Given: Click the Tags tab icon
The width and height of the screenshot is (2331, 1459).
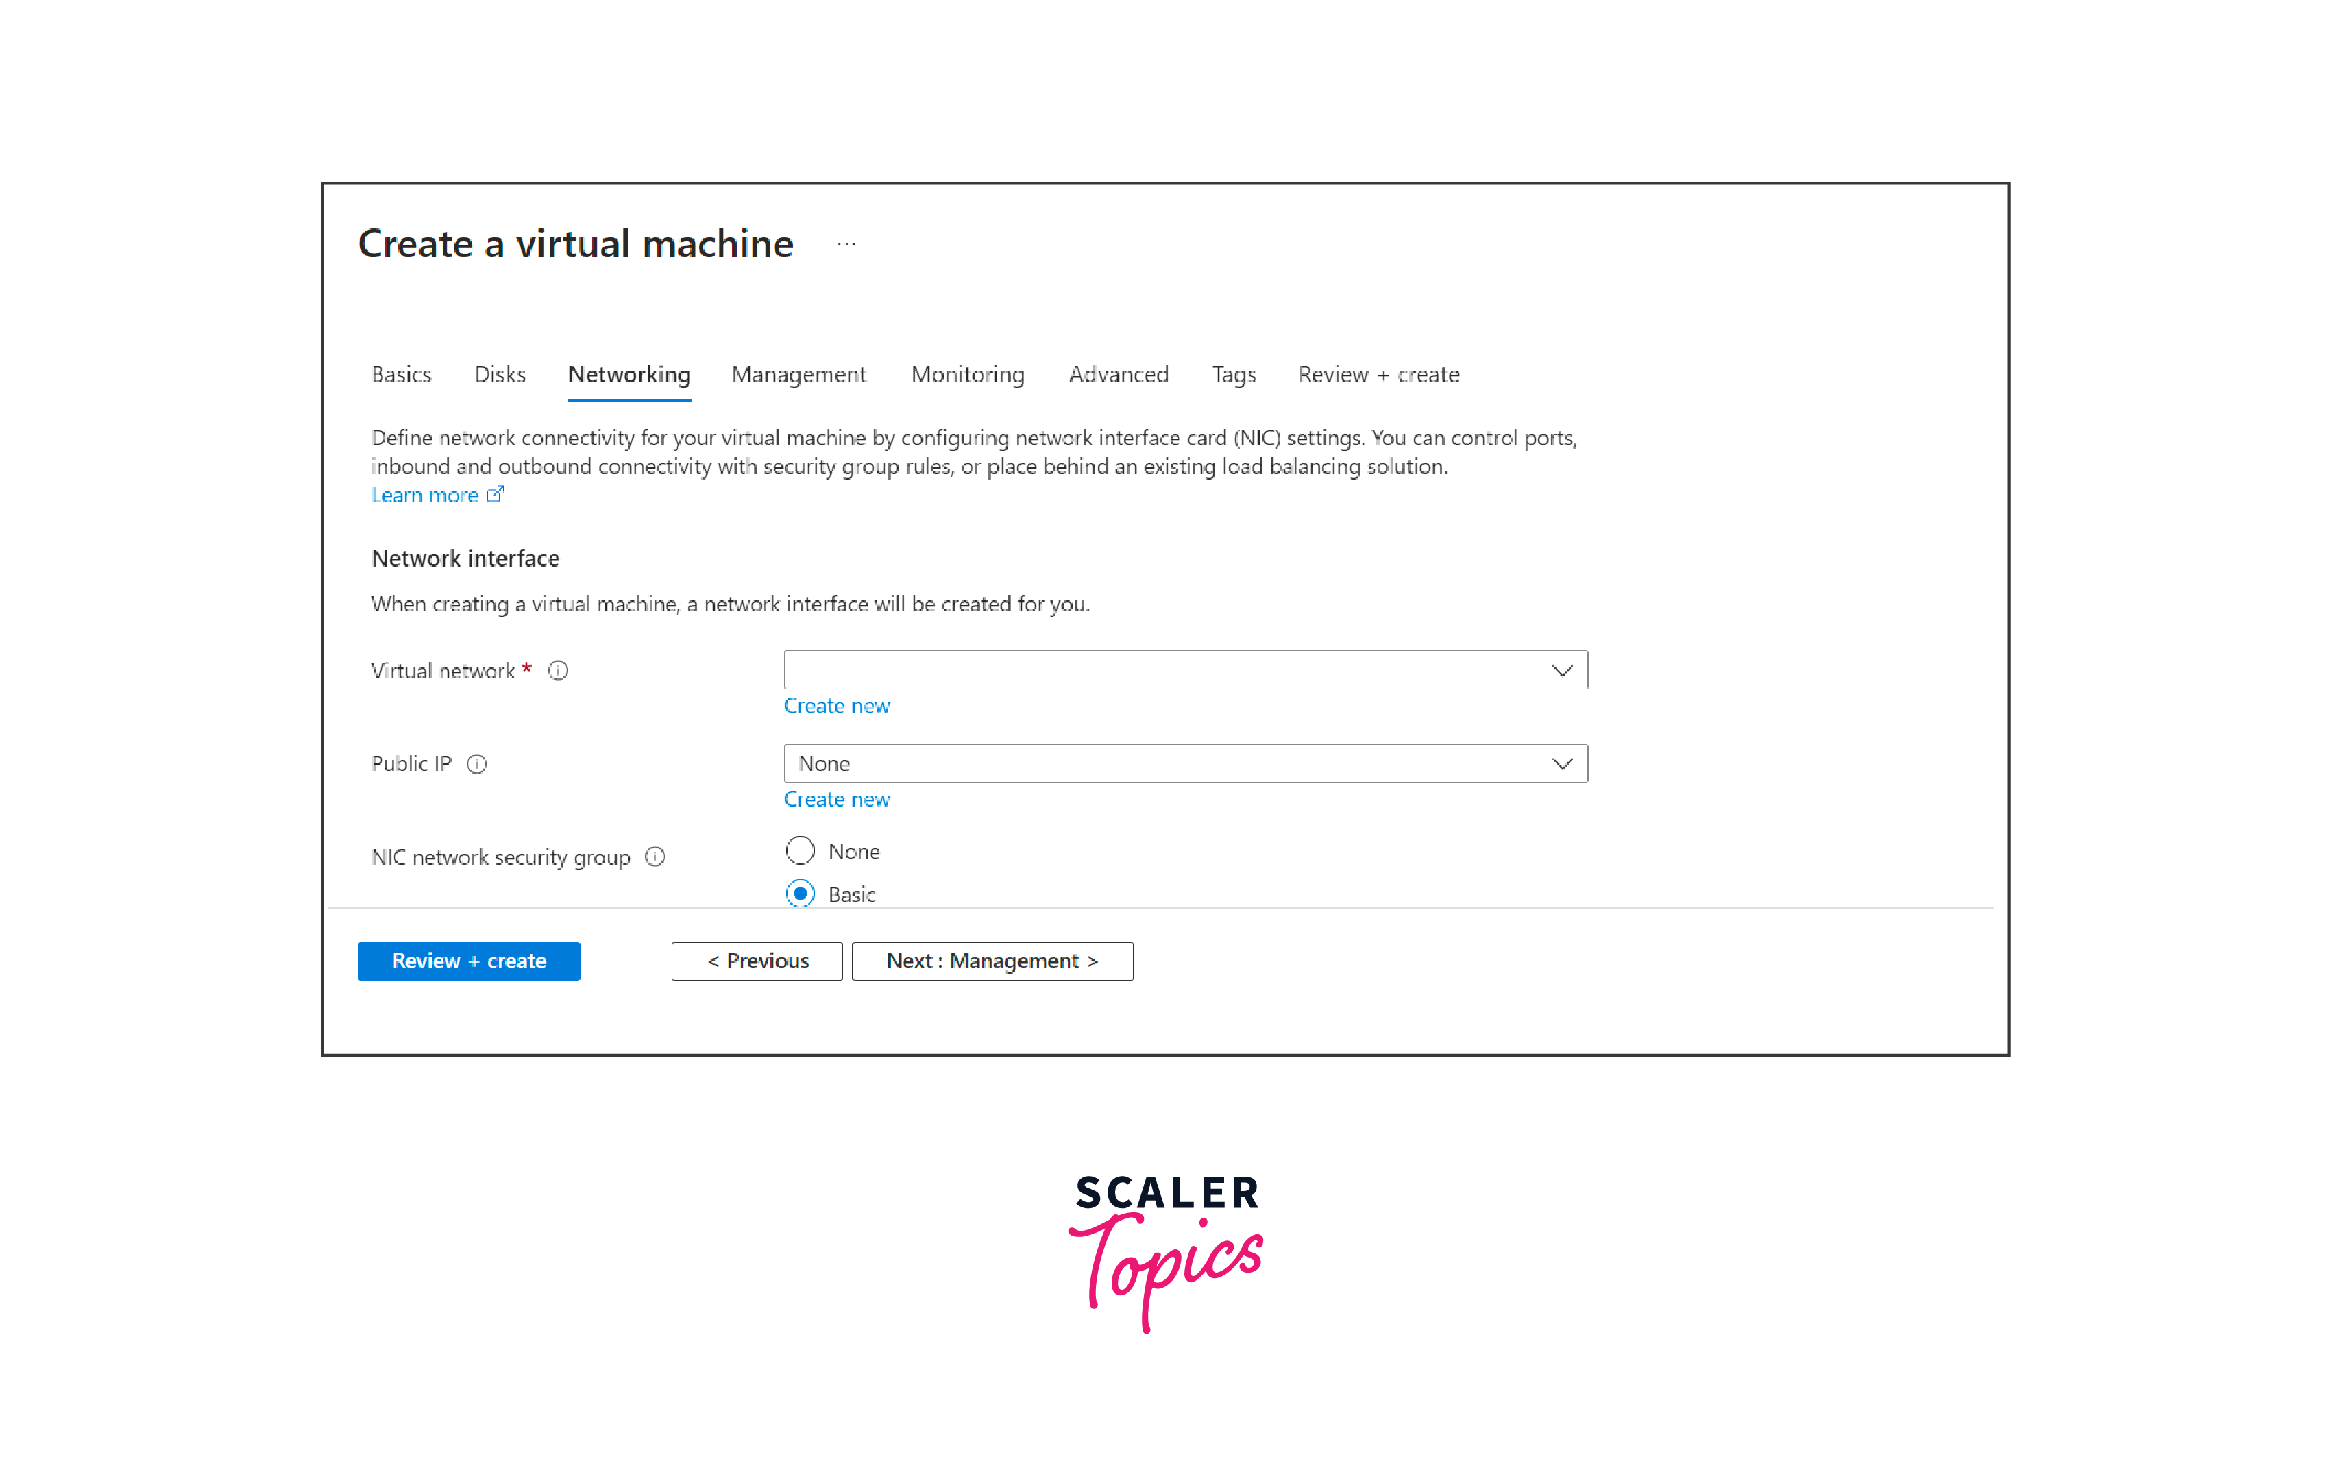Looking at the screenshot, I should click(x=1234, y=373).
